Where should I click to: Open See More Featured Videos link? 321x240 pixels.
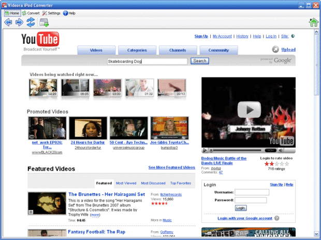(172, 167)
